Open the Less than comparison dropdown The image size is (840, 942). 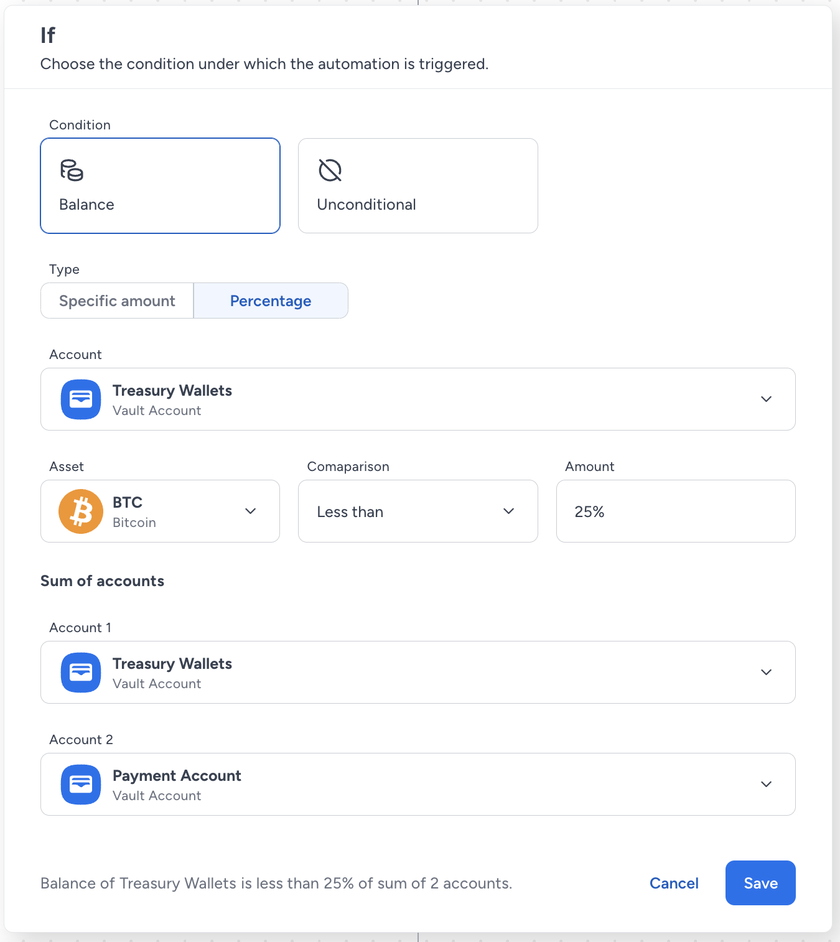418,511
